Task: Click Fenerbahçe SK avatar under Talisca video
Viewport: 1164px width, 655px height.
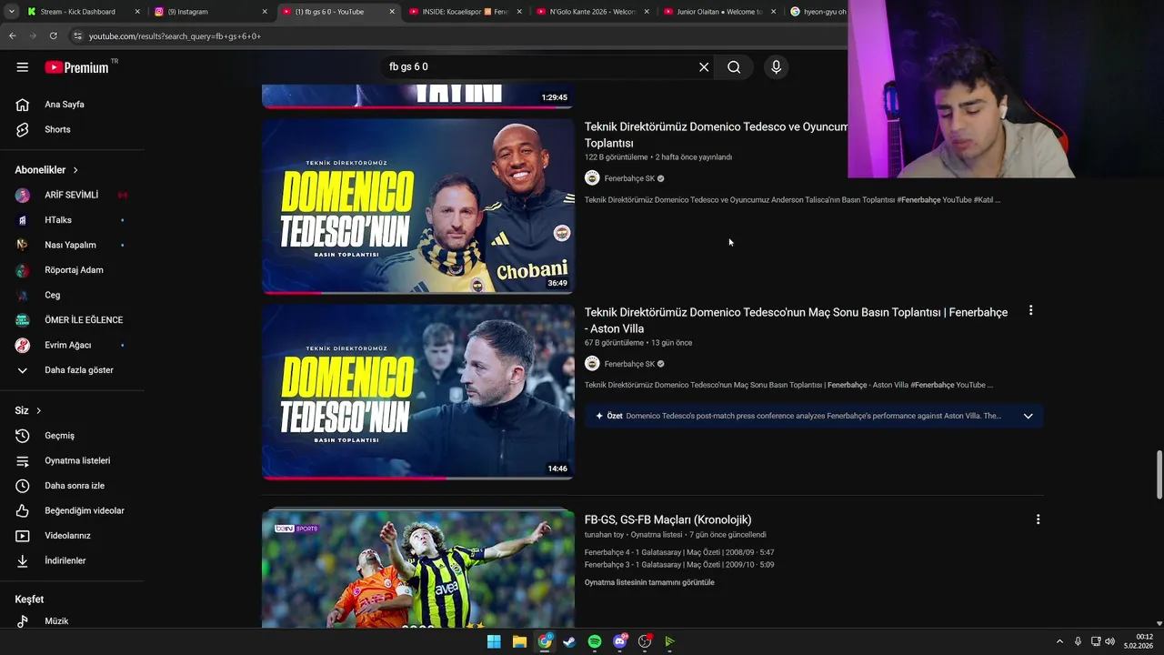Action: (x=592, y=178)
